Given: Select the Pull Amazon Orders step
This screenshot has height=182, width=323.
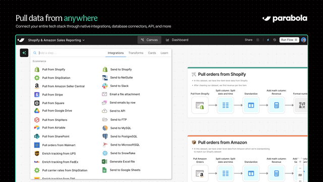Looking at the screenshot, I should coord(200,173).
